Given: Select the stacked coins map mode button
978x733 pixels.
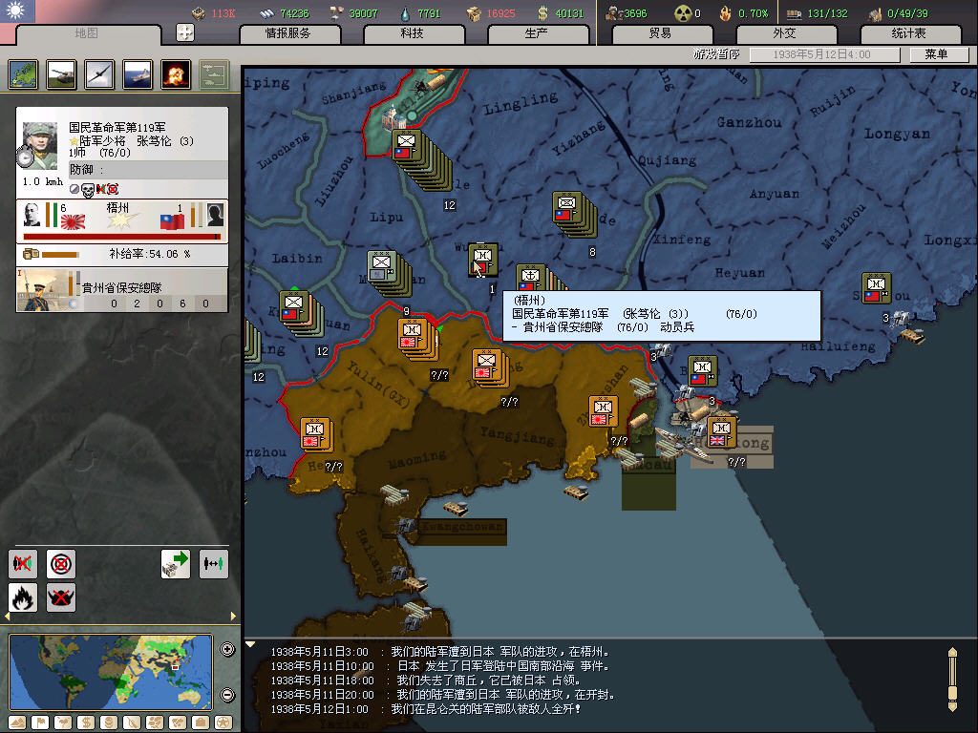Looking at the screenshot, I should pos(109,723).
